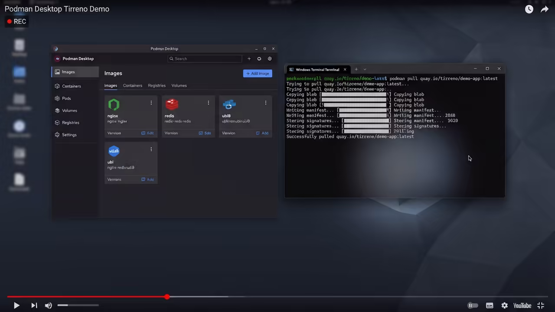555x312 pixels.
Task: Close the Windows Terminal tab
Action: click(x=345, y=69)
